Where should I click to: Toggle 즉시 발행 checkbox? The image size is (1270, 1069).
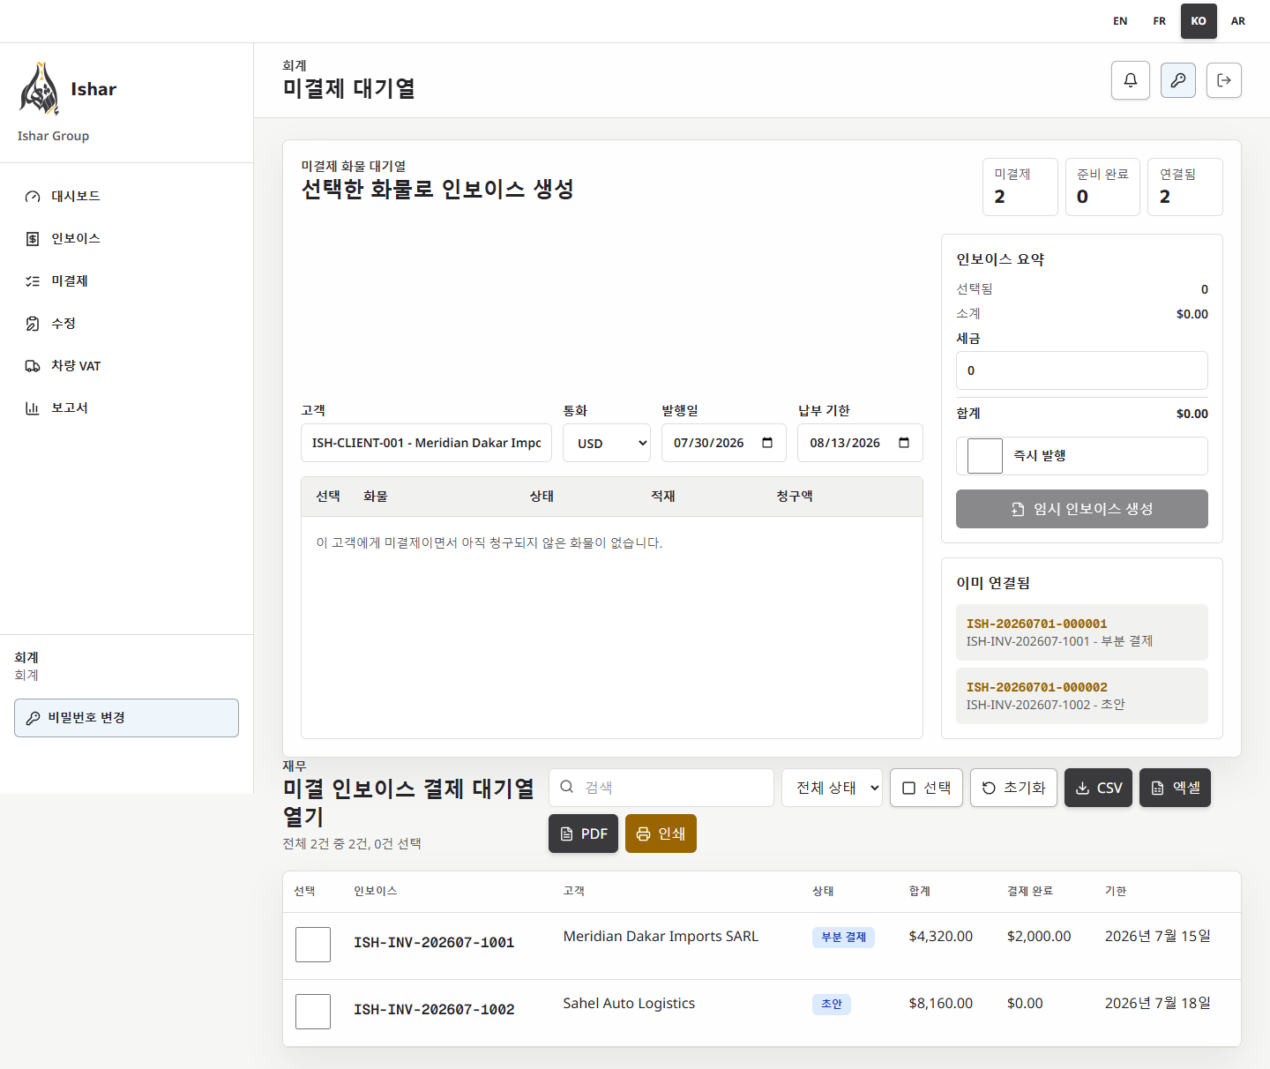tap(985, 456)
